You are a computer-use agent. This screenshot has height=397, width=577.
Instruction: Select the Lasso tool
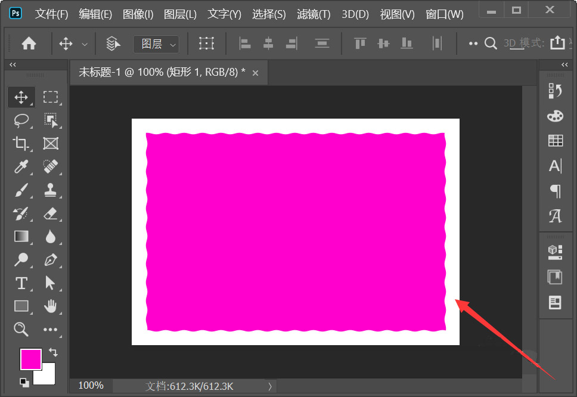[x=21, y=120]
